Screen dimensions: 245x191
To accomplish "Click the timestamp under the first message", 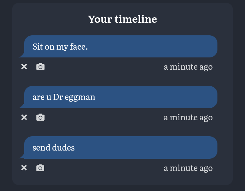I will pyautogui.click(x=188, y=67).
